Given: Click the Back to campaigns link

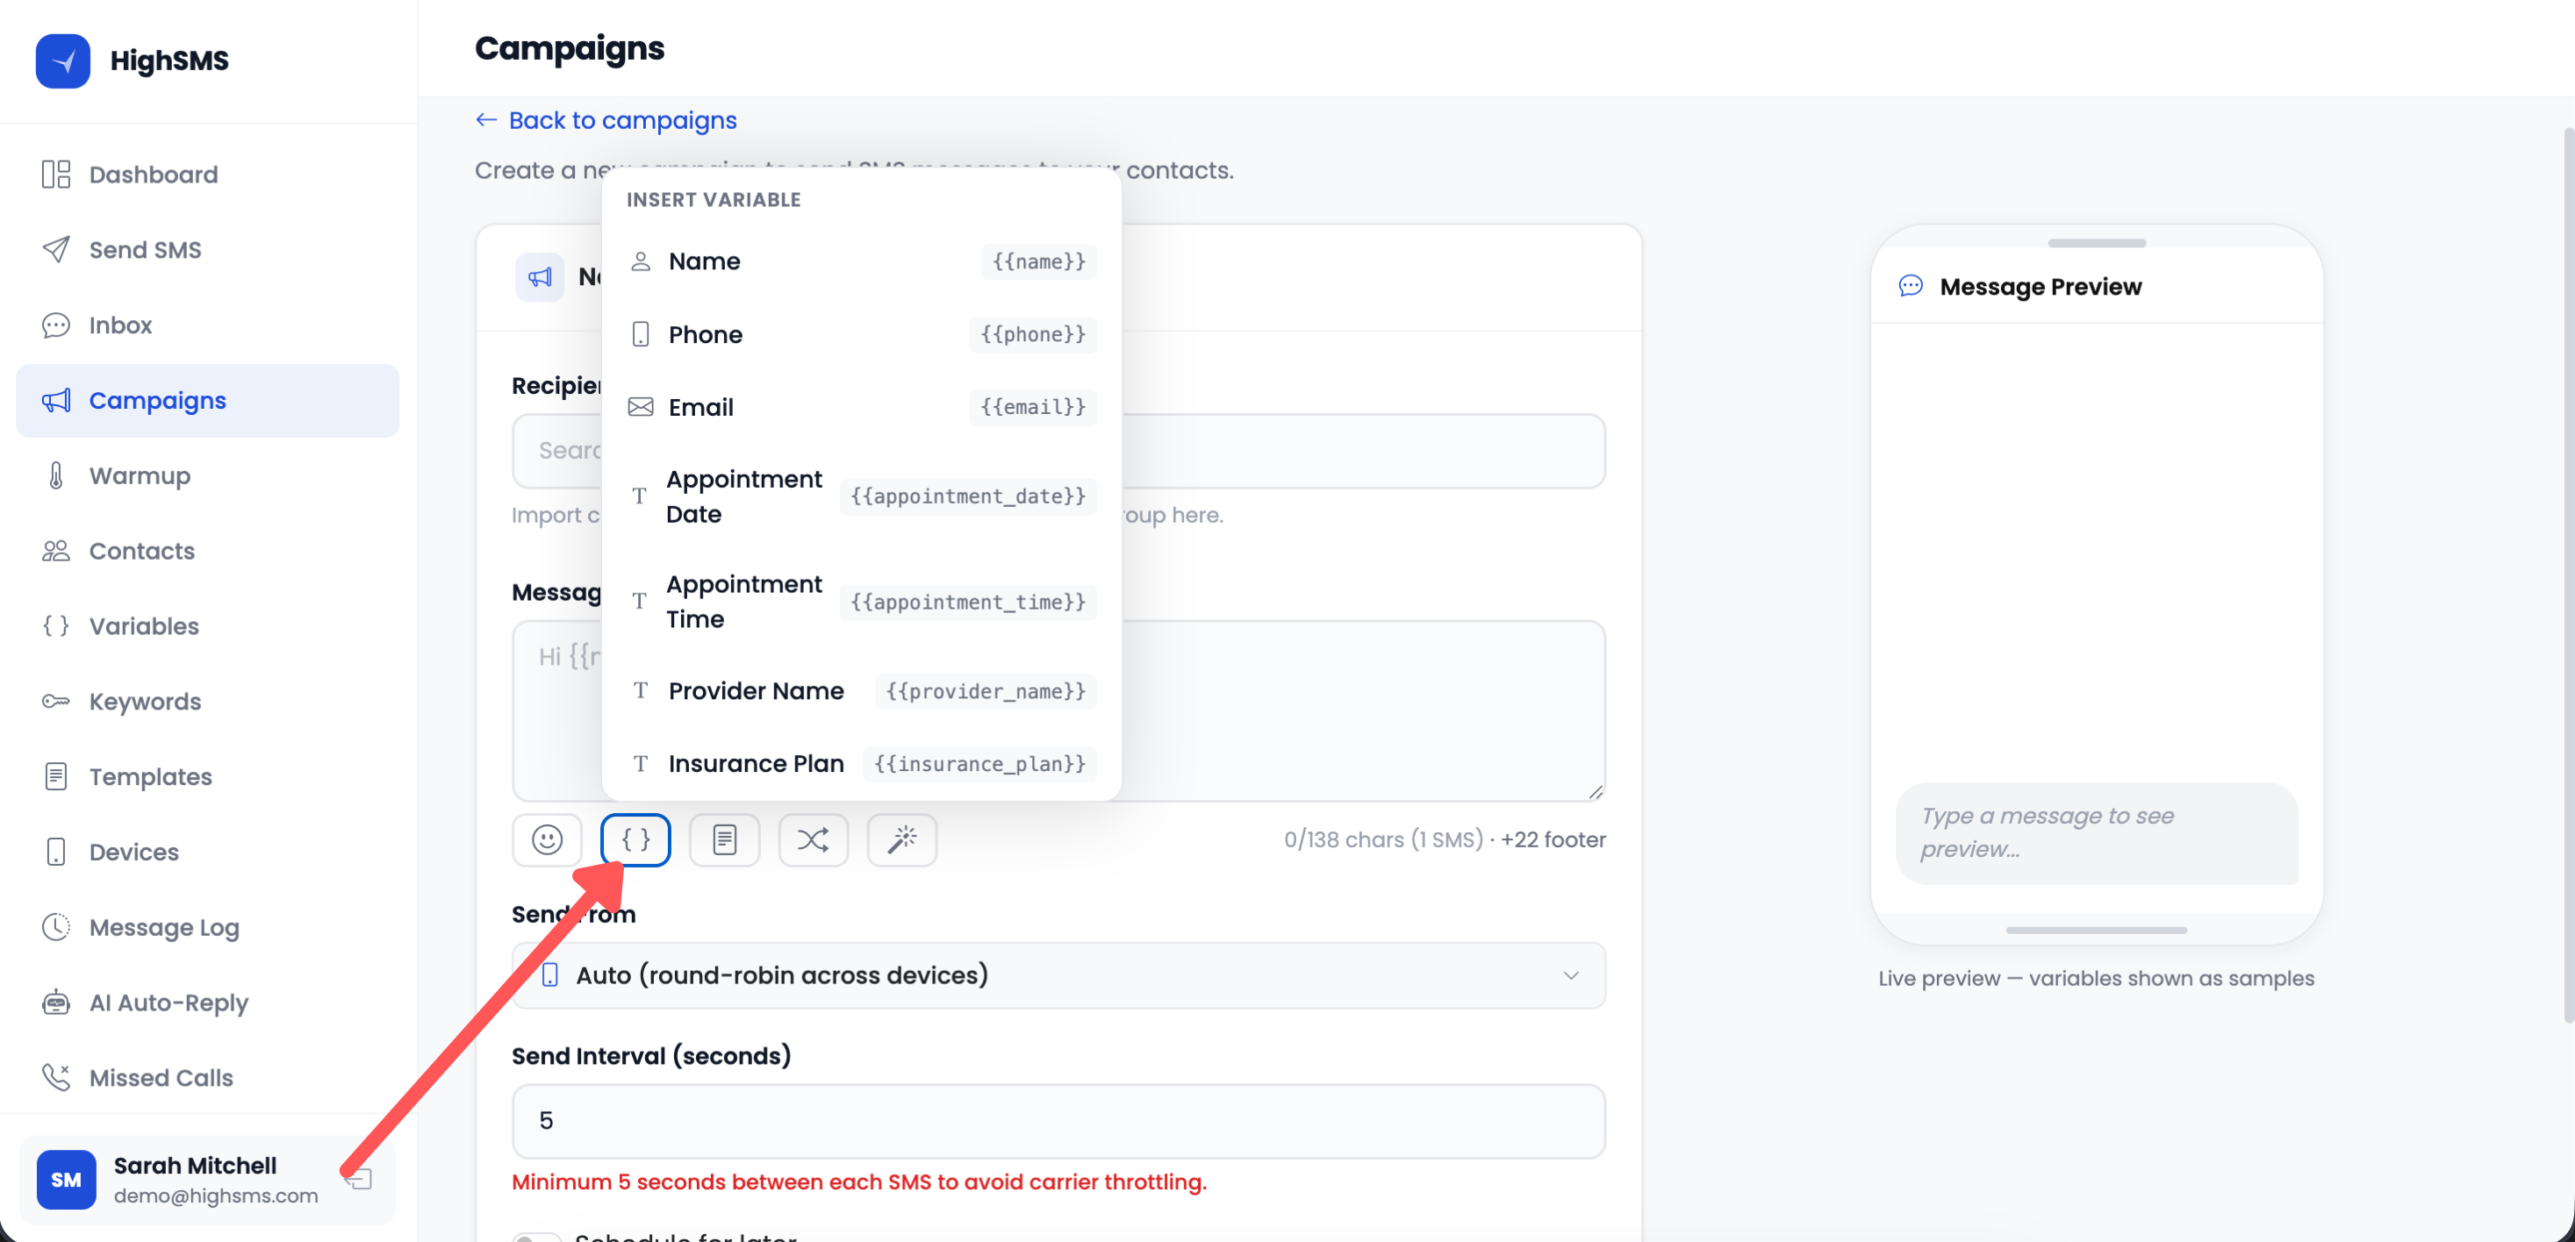Looking at the screenshot, I should [x=605, y=120].
